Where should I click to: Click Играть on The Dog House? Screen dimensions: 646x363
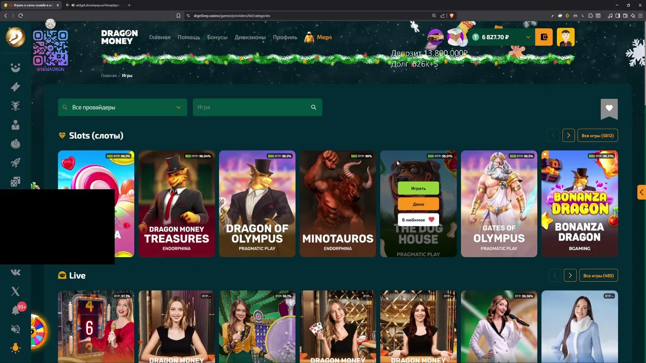[418, 189]
